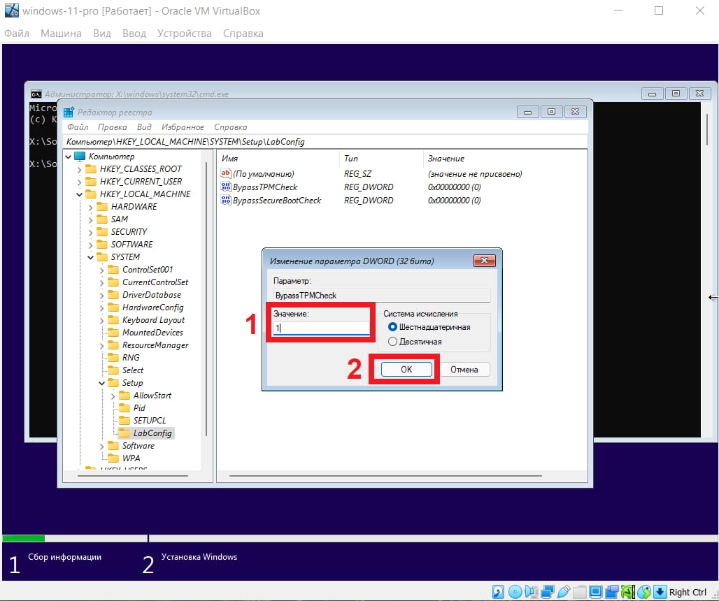Open the Избранное menu in Registry Editor
Viewport: 719px width, 601px height.
pyautogui.click(x=183, y=127)
